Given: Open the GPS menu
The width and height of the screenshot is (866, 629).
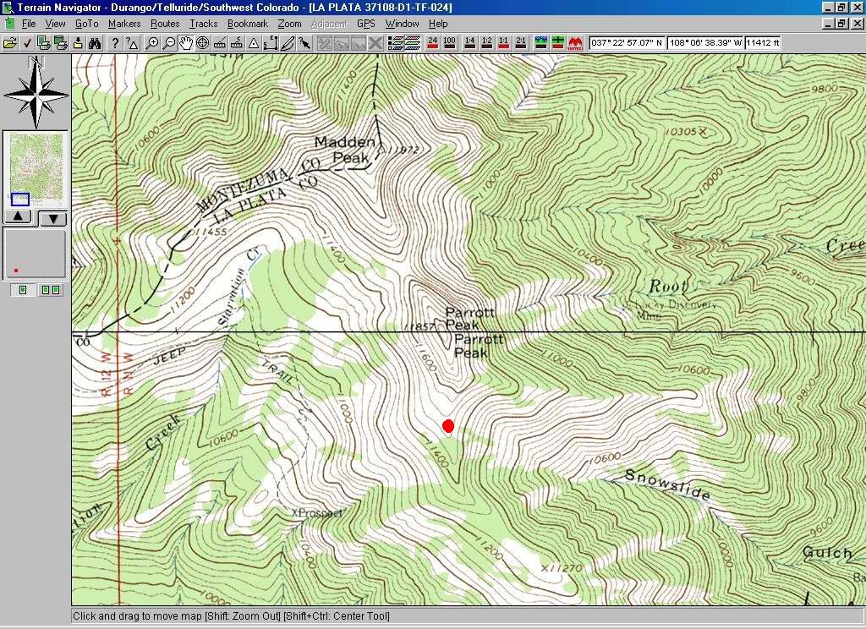Looking at the screenshot, I should click(x=365, y=24).
